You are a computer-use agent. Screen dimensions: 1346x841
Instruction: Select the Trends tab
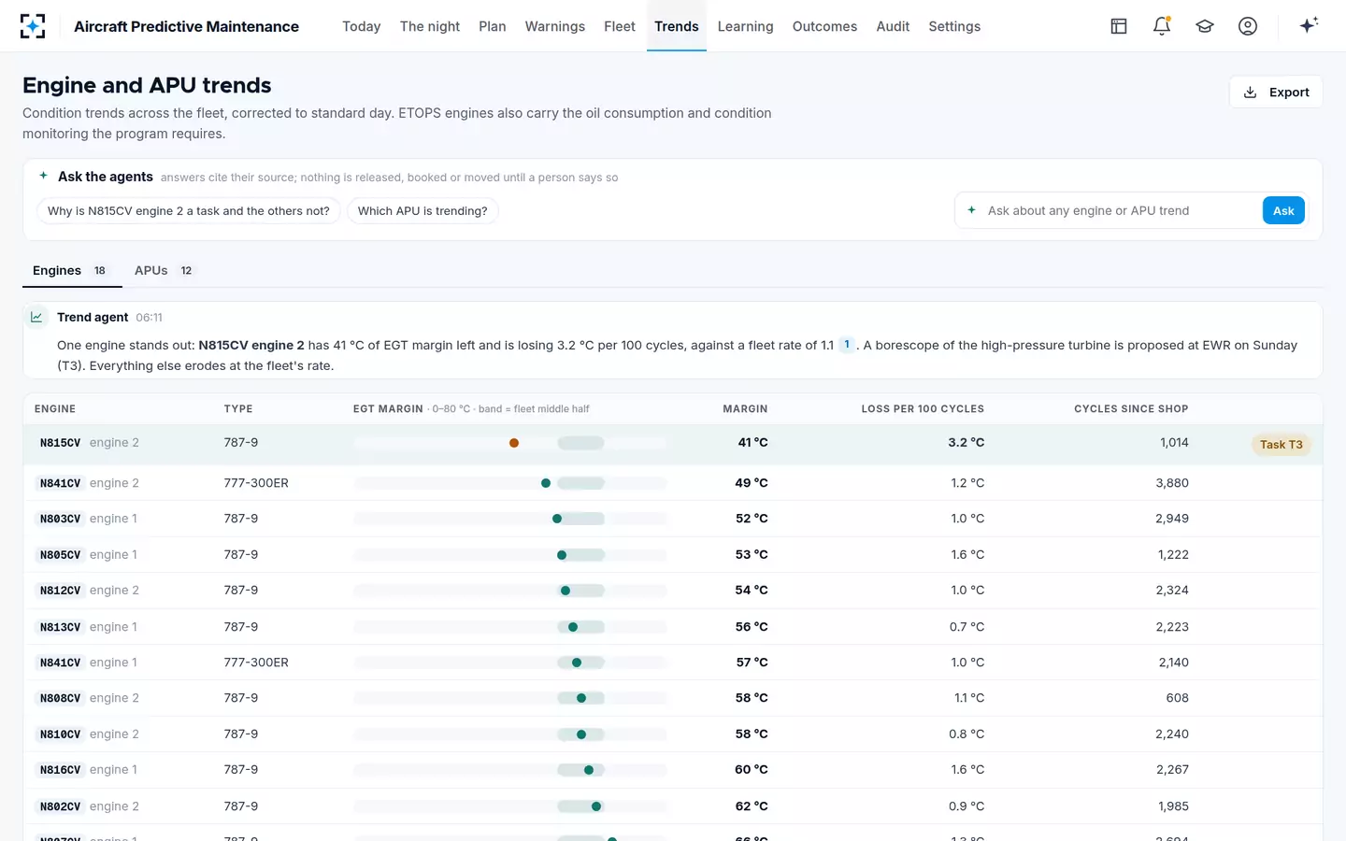(x=677, y=26)
